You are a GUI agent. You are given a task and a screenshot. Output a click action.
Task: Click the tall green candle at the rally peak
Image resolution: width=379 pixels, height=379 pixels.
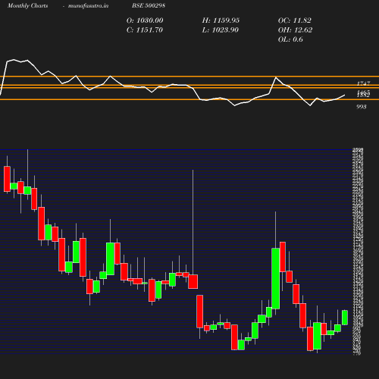click(x=275, y=278)
